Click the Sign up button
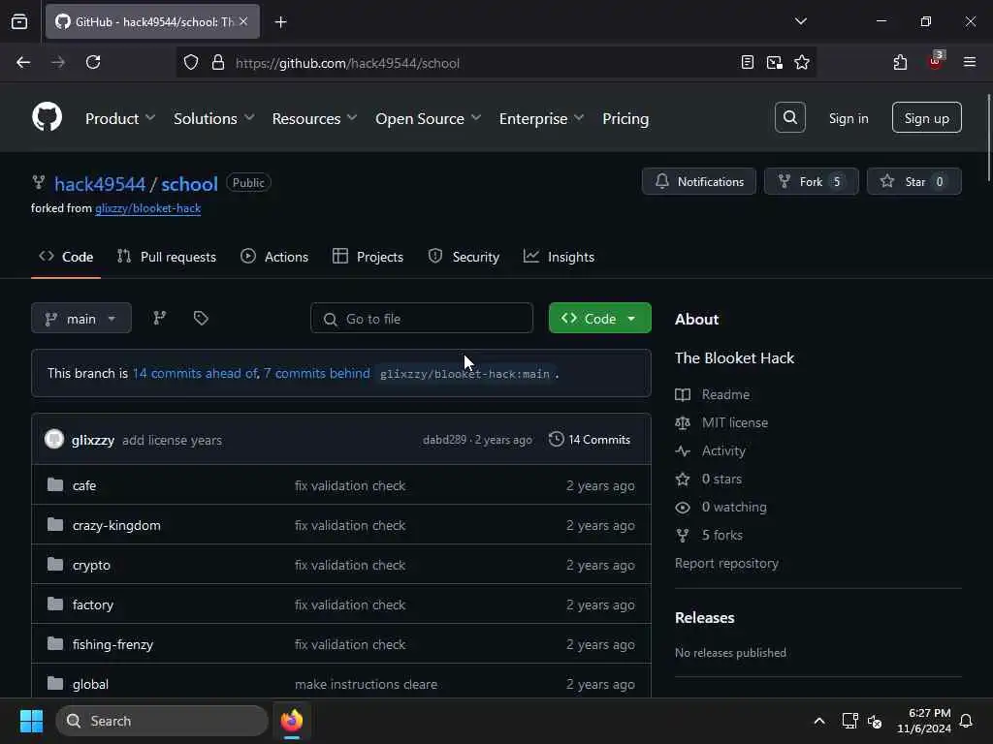The height and width of the screenshot is (744, 993). coord(926,117)
